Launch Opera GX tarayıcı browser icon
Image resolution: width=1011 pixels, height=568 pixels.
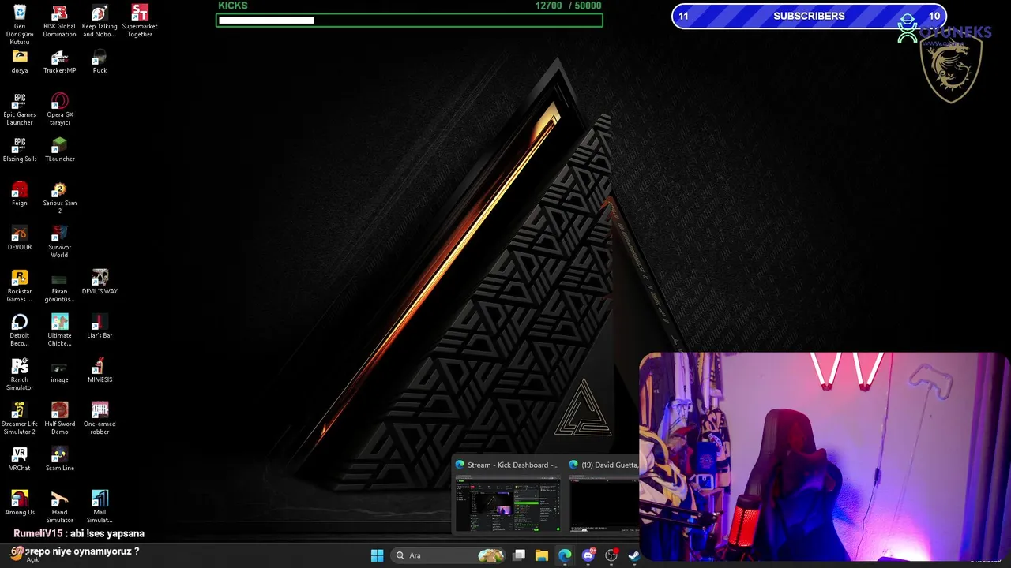[x=59, y=110]
